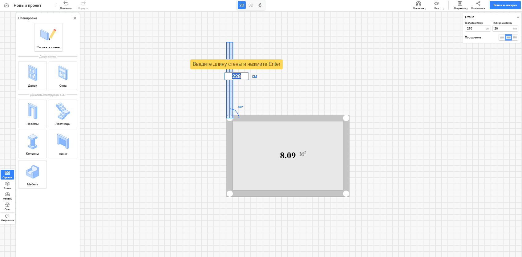Click the bottom-right corner handle of room
Image resolution: width=522 pixels, height=257 pixels.
(346, 194)
